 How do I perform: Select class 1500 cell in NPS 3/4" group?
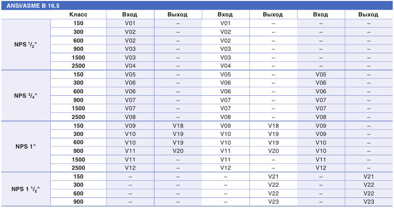(x=78, y=108)
